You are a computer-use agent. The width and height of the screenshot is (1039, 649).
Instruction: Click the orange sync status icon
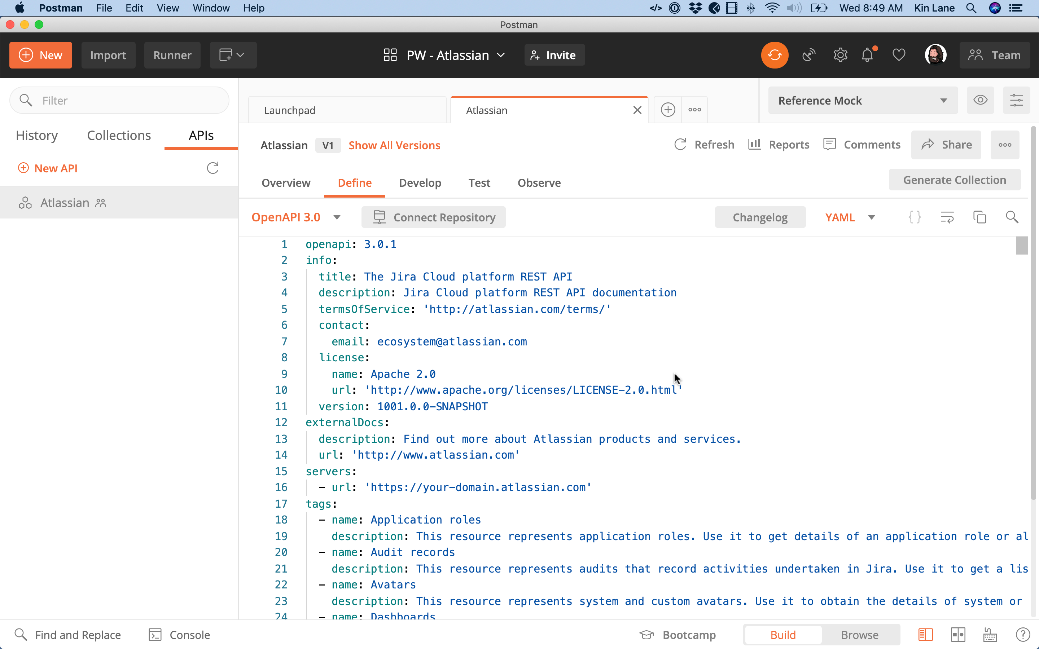coord(775,55)
